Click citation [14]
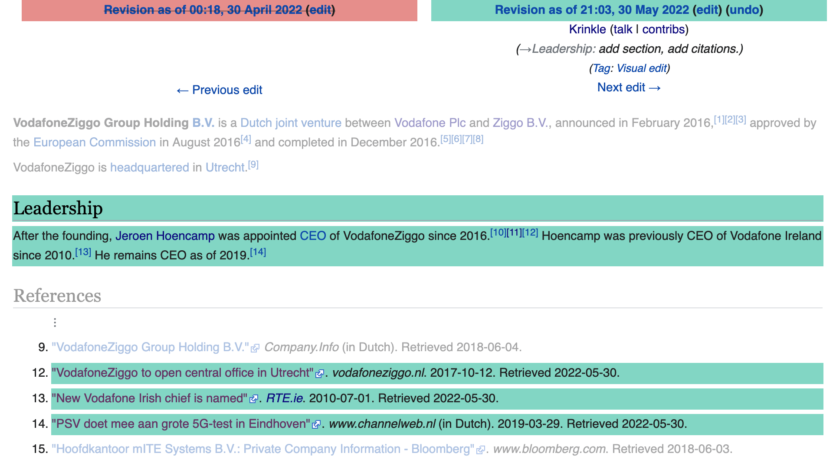 pos(258,252)
